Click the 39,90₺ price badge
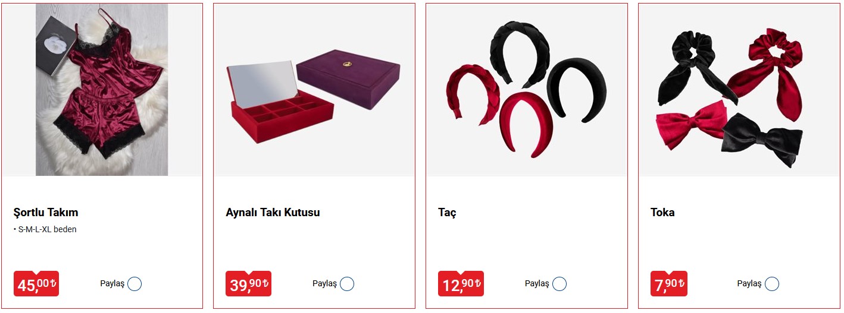The width and height of the screenshot is (844, 313). click(x=249, y=284)
